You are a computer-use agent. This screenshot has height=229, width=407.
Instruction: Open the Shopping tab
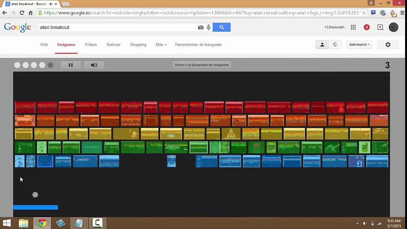[138, 45]
